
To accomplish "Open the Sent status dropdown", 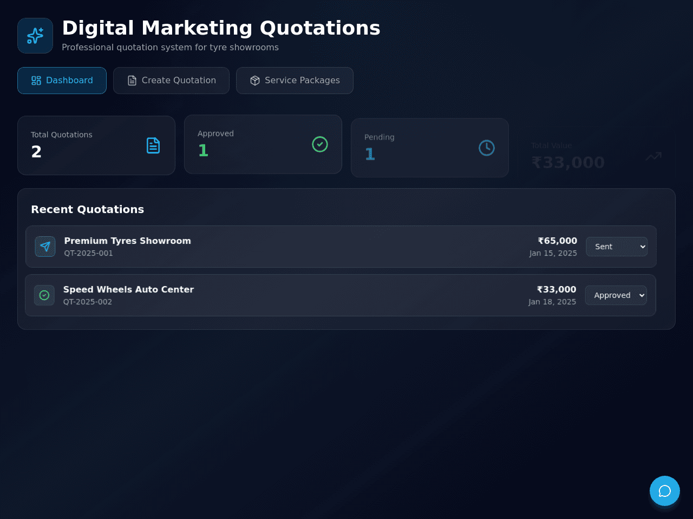I will 617,247.
